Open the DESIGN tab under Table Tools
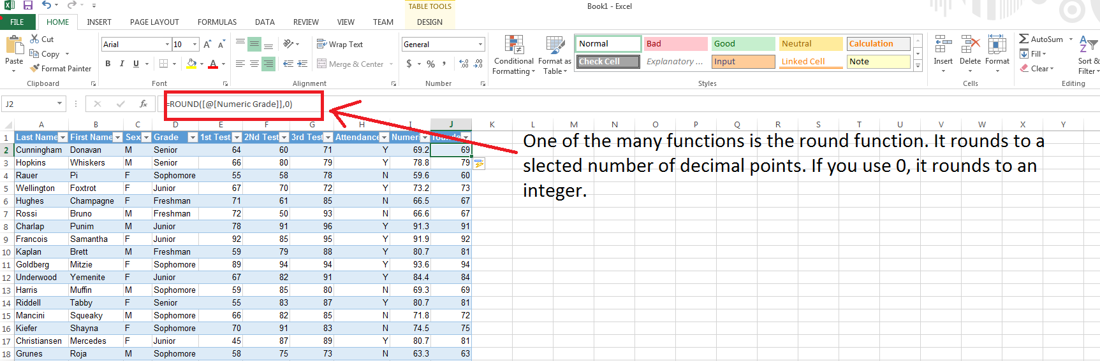1100x361 pixels. tap(430, 22)
